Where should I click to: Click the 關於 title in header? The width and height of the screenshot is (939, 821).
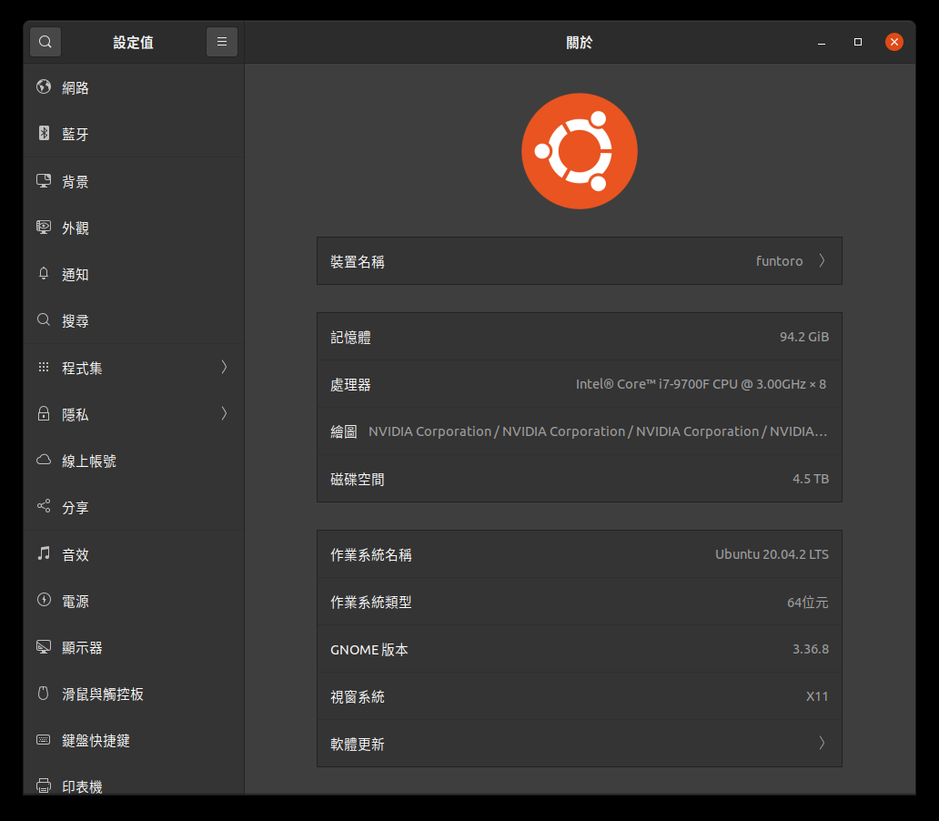pos(579,43)
